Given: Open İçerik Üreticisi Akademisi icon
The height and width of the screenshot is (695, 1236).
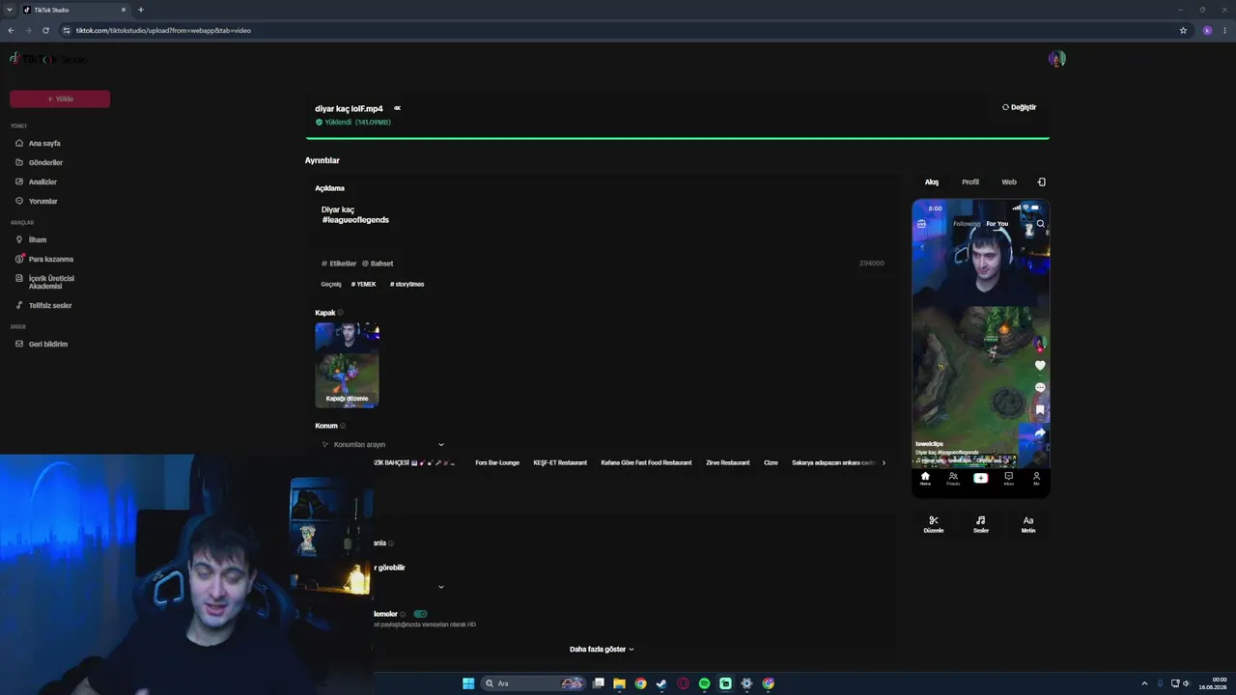Looking at the screenshot, I should click(x=19, y=278).
